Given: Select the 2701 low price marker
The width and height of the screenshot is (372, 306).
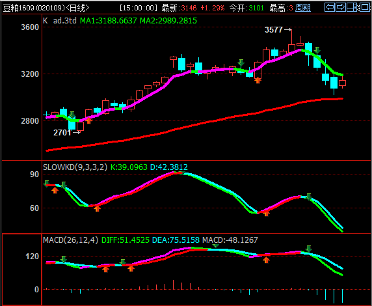Looking at the screenshot, I should click(x=67, y=133).
